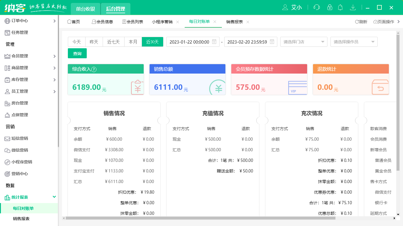Select the 近30天 date range option

click(153, 42)
